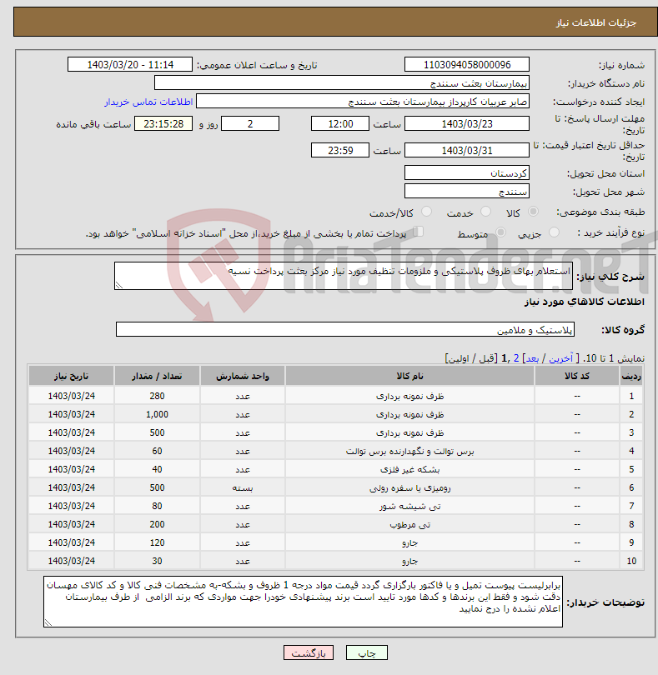Screen dimensions: 658x675
Task: Toggle the اسناد خزانه اسلامی payment checkbox
Action: coord(418,232)
